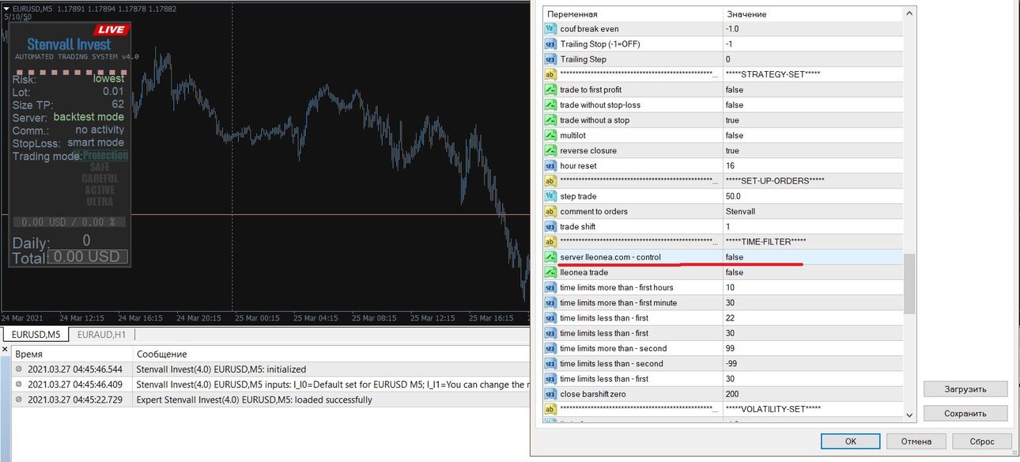Click the 'Переменная' column header
Image resolution: width=1020 pixels, height=462 pixels.
[633, 14]
